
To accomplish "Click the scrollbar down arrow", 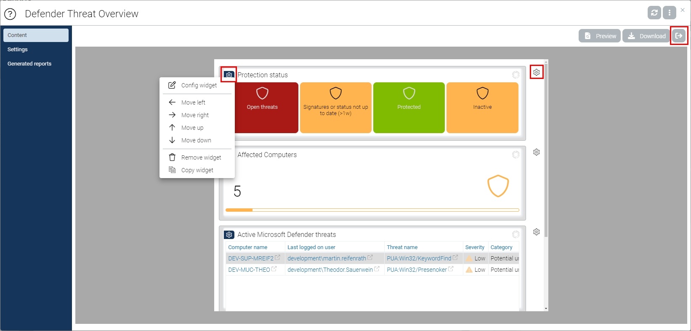I will [x=546, y=309].
